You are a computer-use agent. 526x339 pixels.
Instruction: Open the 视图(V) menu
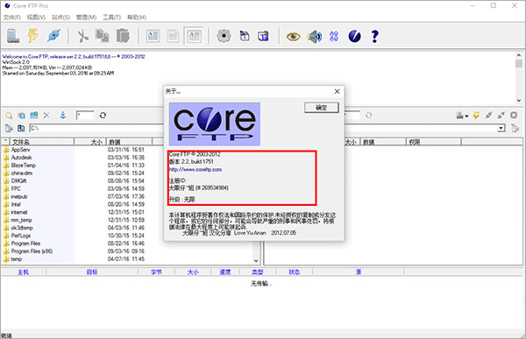(36, 18)
